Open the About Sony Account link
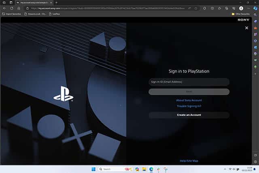The width and height of the screenshot is (259, 173). coord(189,100)
